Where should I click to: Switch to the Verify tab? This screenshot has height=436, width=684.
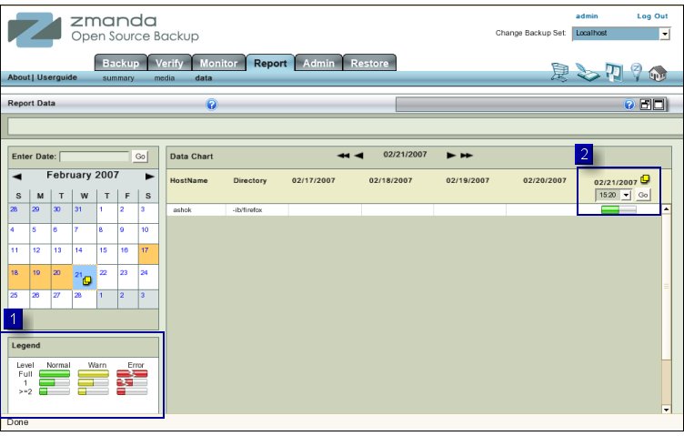click(x=169, y=64)
